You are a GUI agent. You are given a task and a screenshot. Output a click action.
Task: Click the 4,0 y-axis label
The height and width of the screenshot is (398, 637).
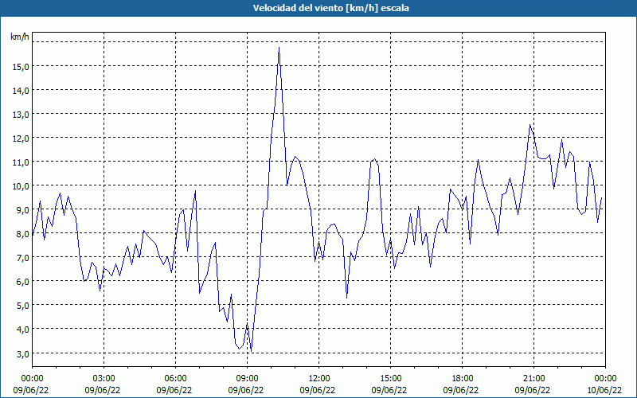coord(22,330)
